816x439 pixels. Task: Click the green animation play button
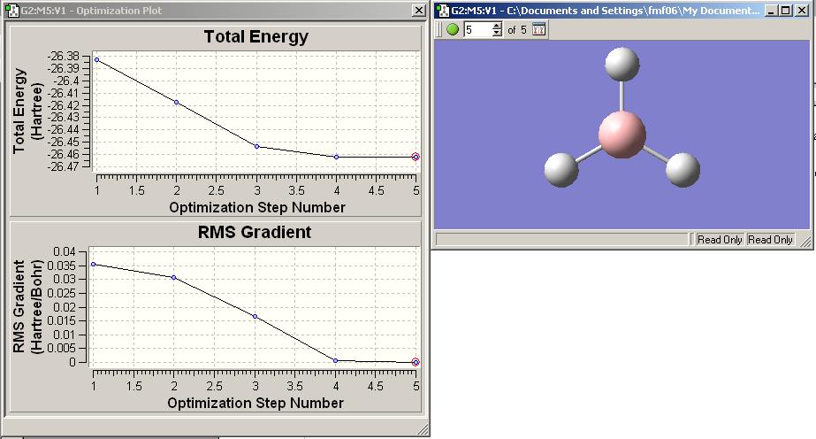tap(453, 30)
